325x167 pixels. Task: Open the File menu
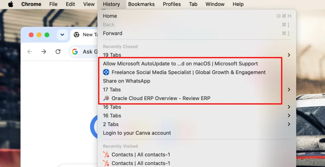point(53,4)
